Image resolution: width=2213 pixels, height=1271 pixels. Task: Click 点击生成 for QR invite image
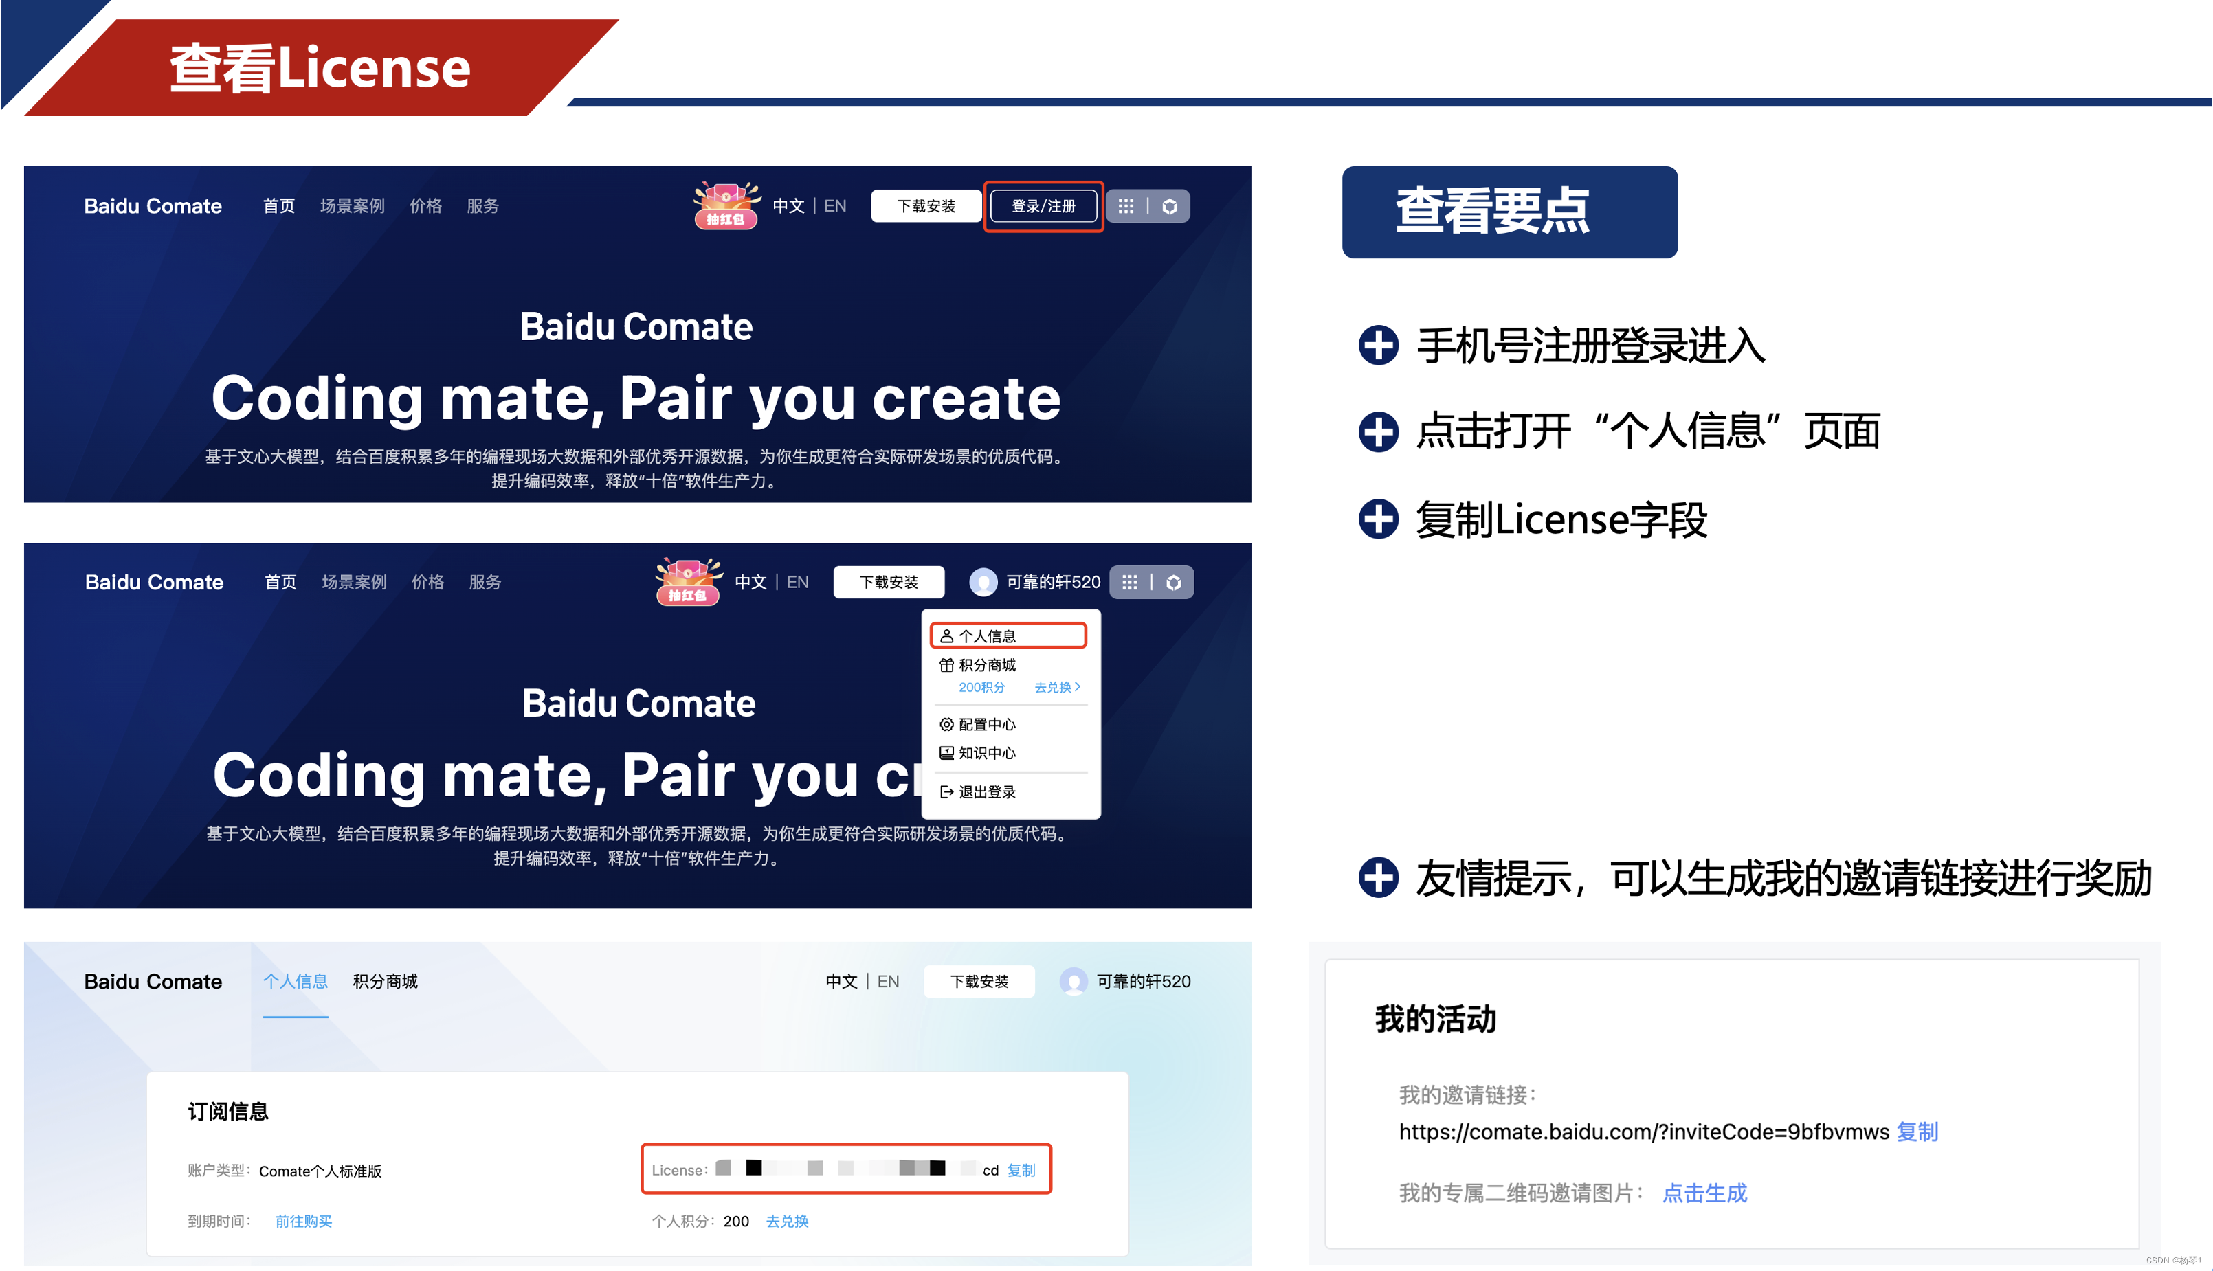pos(1705,1193)
